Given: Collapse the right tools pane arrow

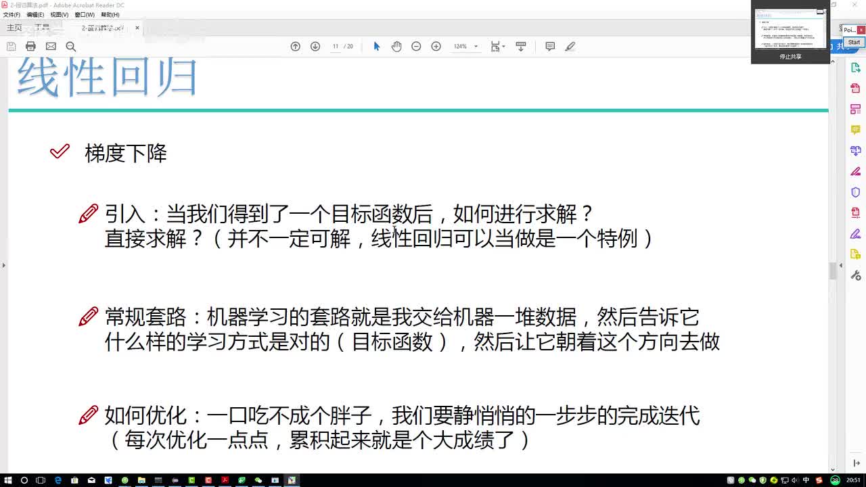Looking at the screenshot, I should pos(841,265).
